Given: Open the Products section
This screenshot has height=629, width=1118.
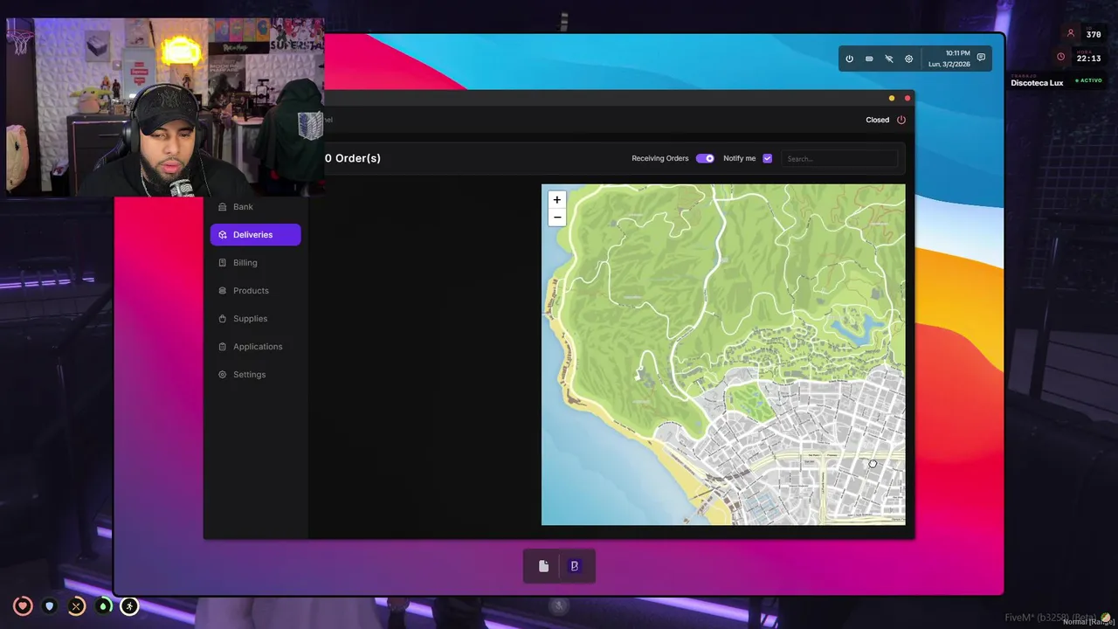Looking at the screenshot, I should pos(255,291).
